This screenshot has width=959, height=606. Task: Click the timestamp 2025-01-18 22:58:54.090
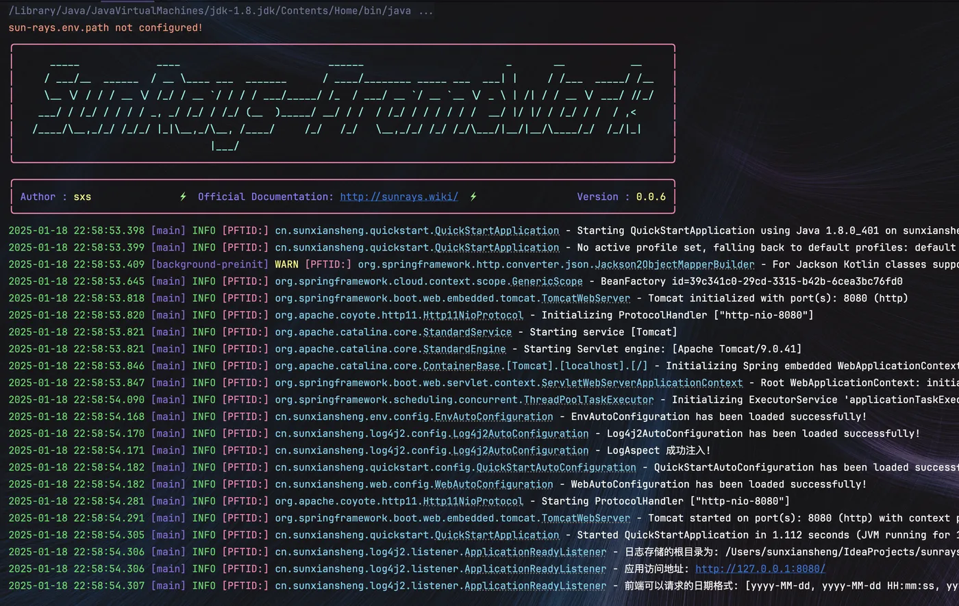[76, 399]
